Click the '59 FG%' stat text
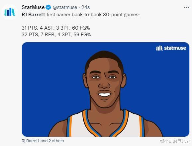 click(x=82, y=35)
